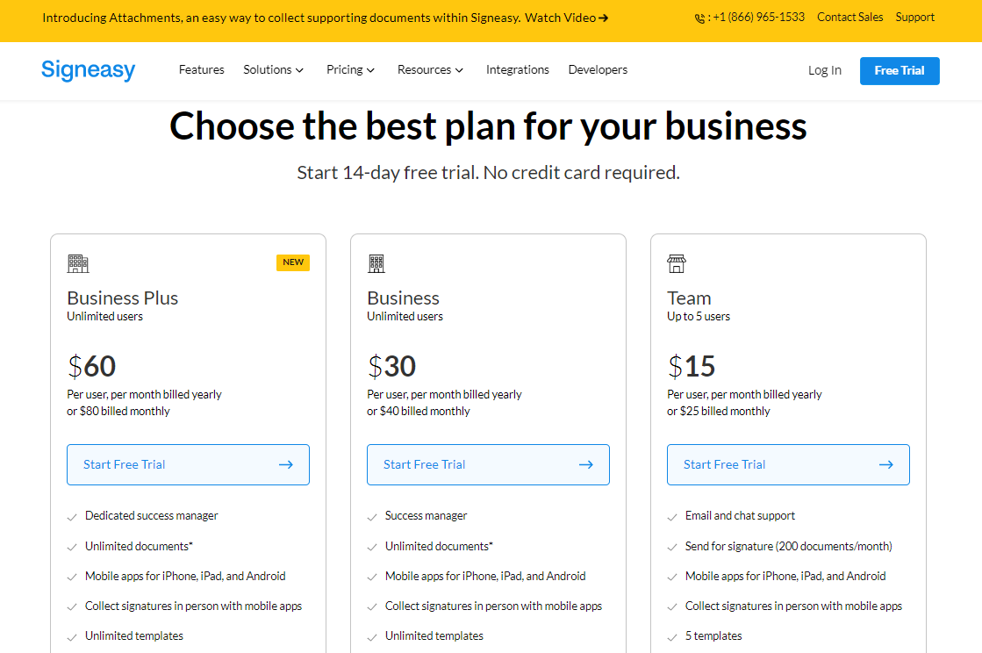Click 'Unlimited documents*' in Business Plus
The width and height of the screenshot is (982, 653).
[x=139, y=546]
